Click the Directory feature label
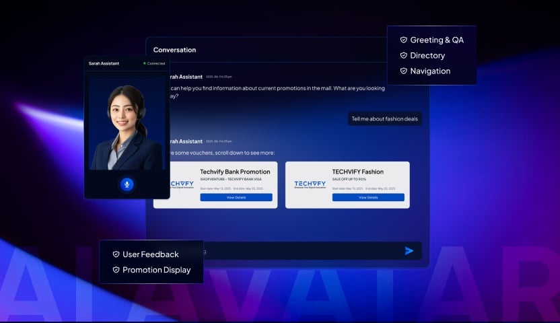The image size is (560, 323). coord(427,56)
